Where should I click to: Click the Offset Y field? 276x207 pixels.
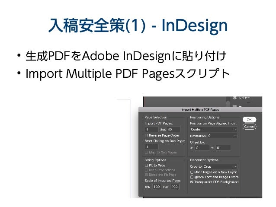[223, 148]
